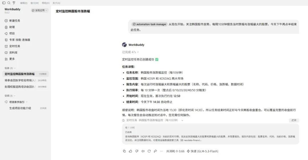This screenshot has width=308, height=160.
Task: Click the thumbs down icon
Action: pos(137,151)
